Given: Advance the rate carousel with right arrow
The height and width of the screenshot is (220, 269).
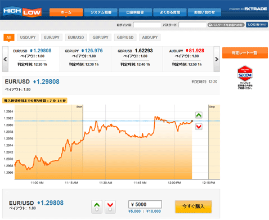Looking at the screenshot, I should 217,59.
